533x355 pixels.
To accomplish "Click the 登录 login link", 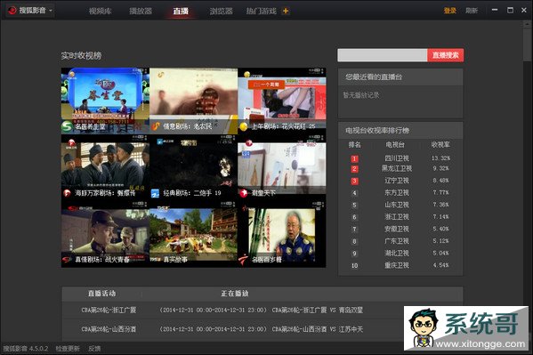I will click(x=449, y=11).
